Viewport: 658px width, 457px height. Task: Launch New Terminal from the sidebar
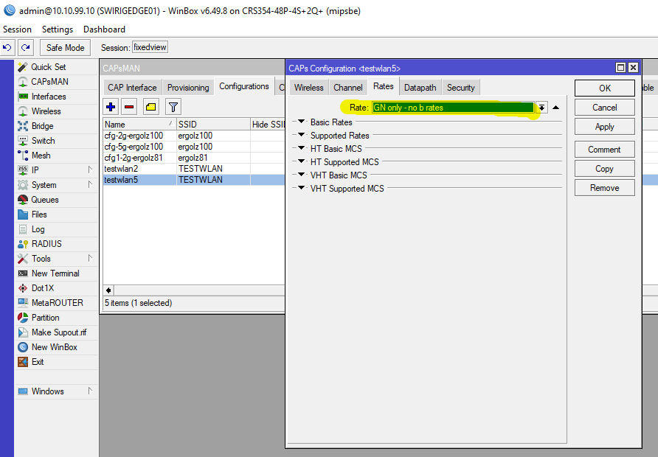click(x=55, y=273)
